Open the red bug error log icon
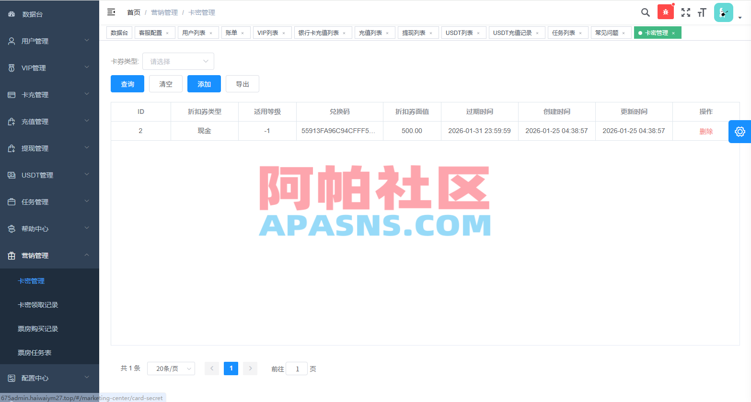 pyautogui.click(x=666, y=12)
